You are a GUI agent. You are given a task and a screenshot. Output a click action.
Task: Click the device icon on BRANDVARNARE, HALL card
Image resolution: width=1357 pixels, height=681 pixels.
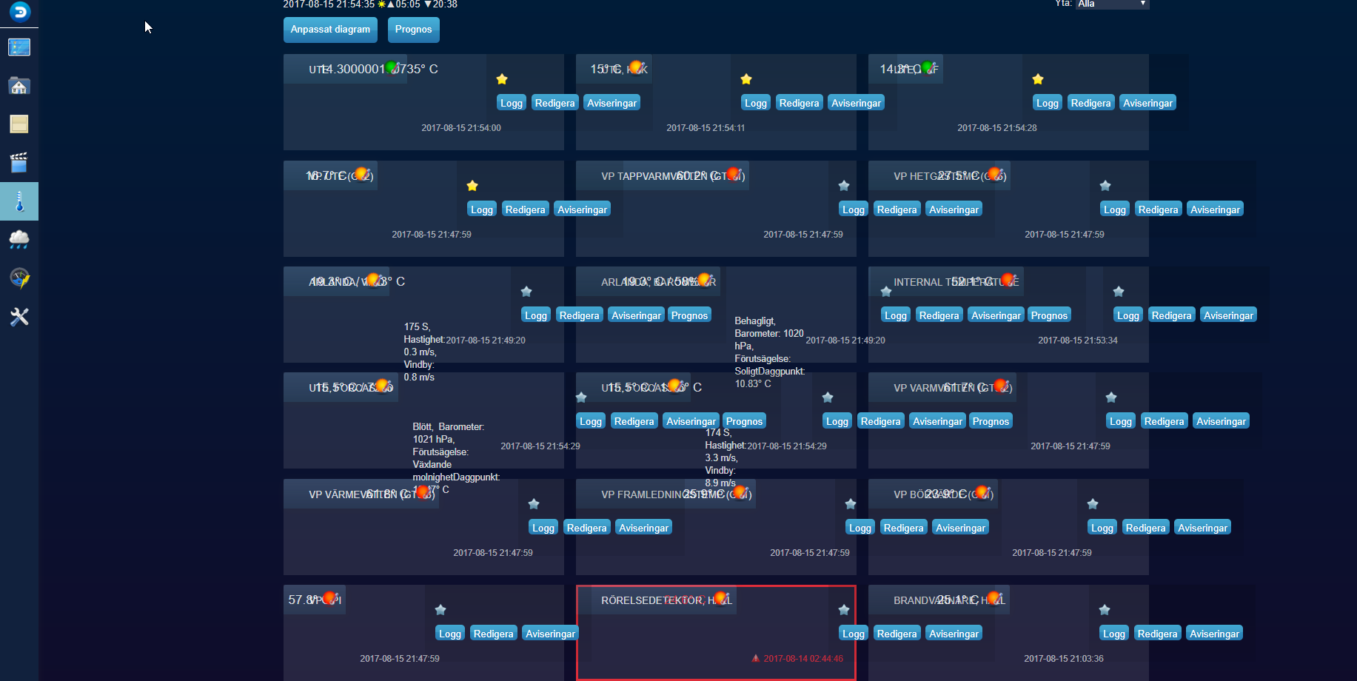994,599
